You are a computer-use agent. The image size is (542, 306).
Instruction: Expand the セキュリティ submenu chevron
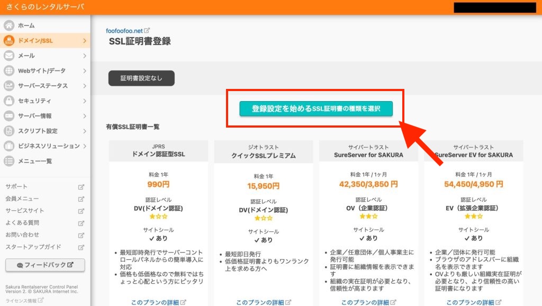[x=84, y=101]
